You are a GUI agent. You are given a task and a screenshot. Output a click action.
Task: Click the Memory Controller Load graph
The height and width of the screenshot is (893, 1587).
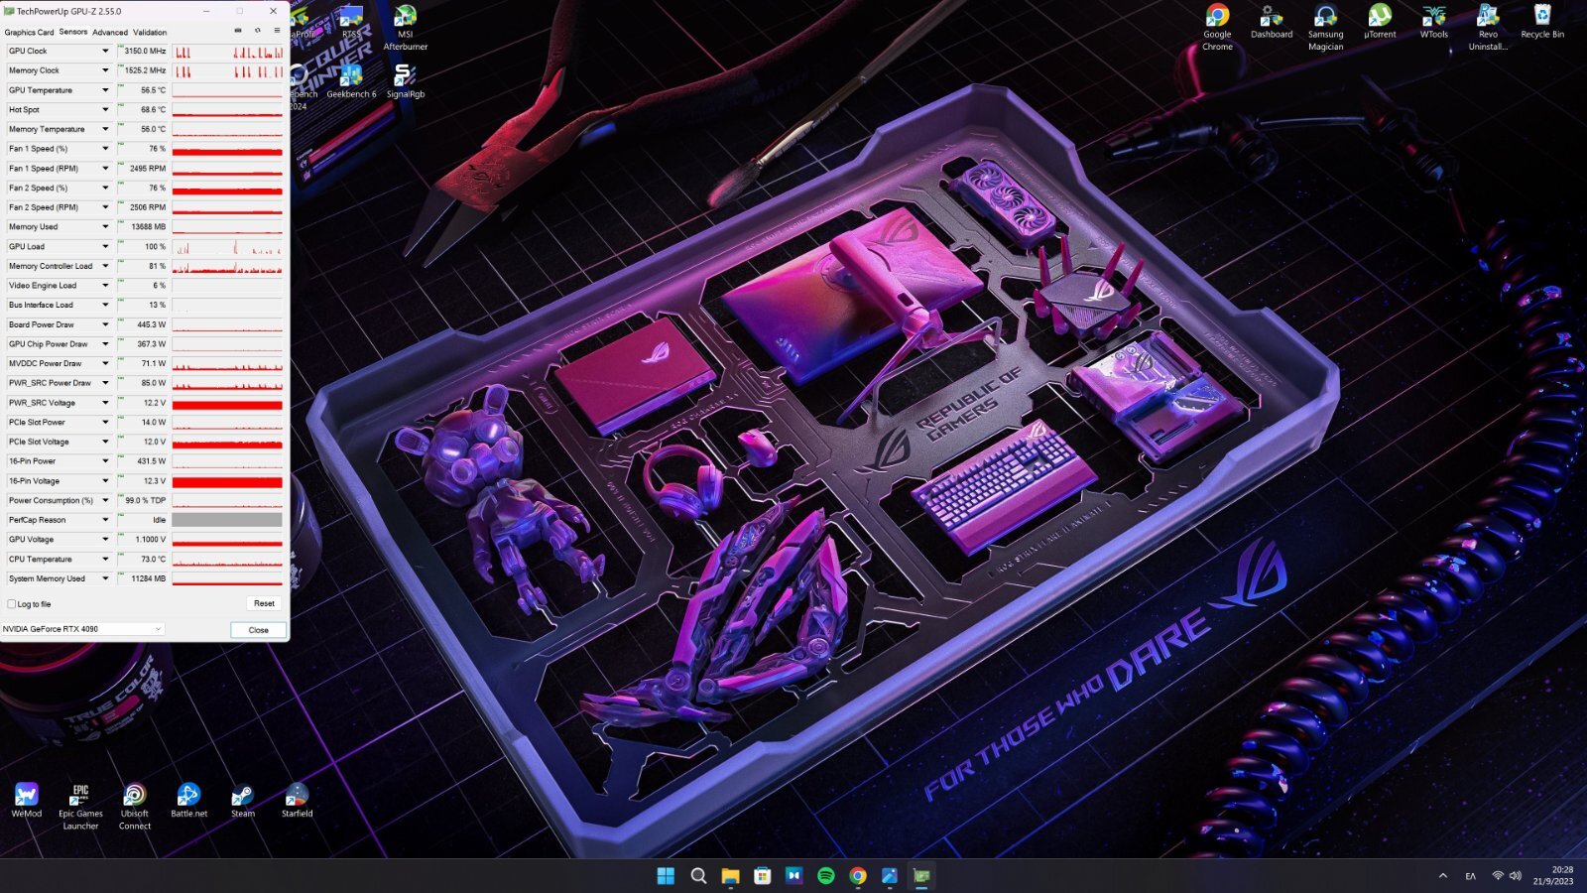[227, 266]
